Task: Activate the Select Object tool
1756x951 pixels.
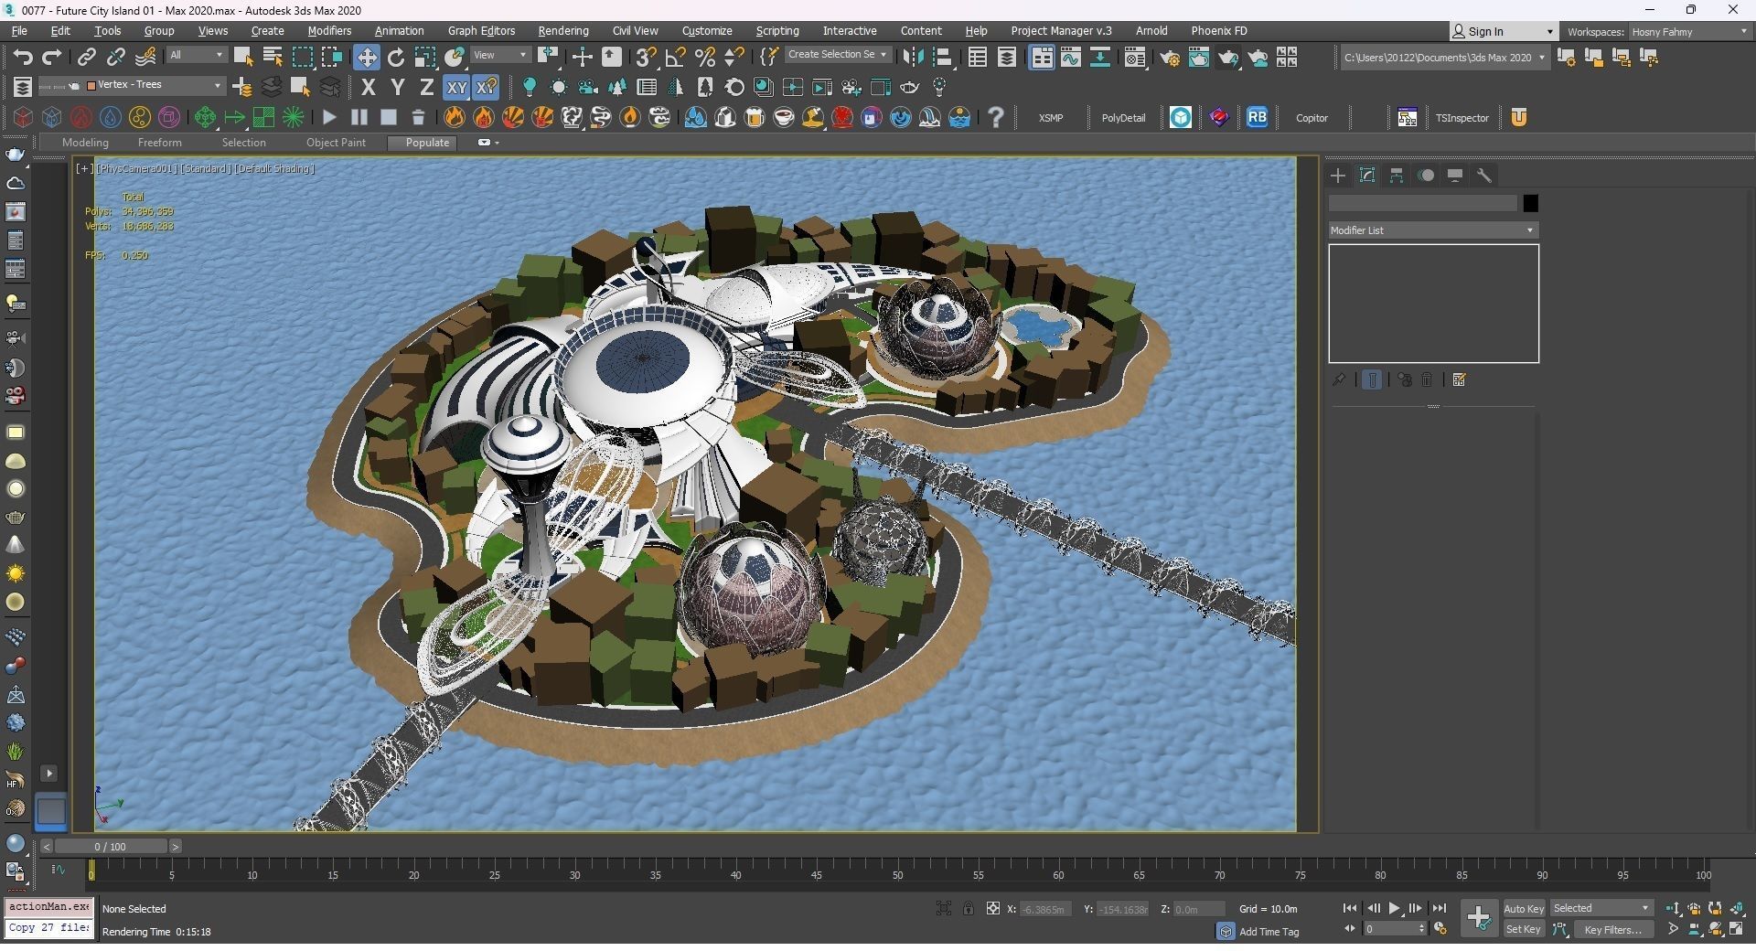Action: (x=243, y=57)
